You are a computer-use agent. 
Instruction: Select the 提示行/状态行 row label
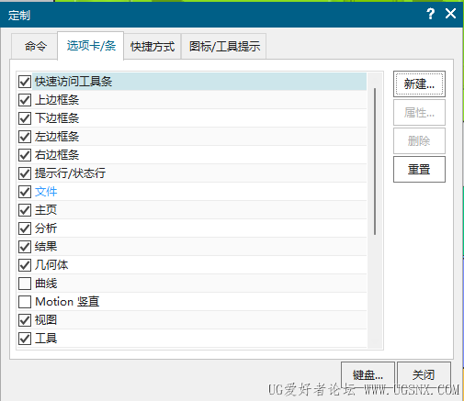(70, 173)
